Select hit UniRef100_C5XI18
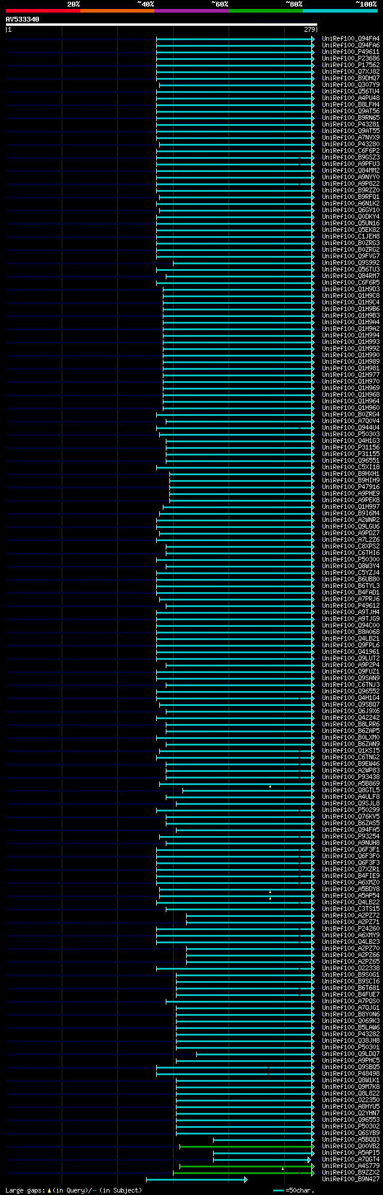The width and height of the screenshot is (383, 1195). [x=351, y=467]
